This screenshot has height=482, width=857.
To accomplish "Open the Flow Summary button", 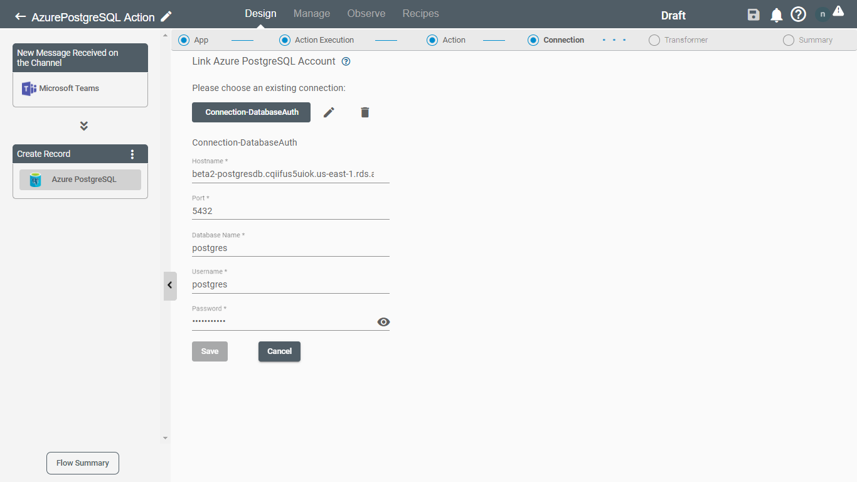I will tap(83, 463).
